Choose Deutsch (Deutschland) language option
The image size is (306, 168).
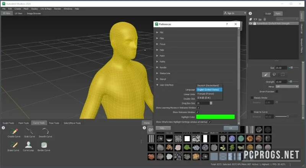[209, 86]
